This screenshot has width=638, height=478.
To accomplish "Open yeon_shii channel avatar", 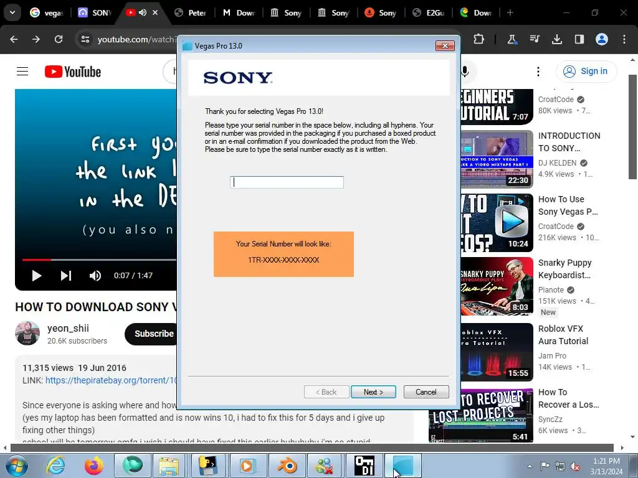I will [x=27, y=334].
